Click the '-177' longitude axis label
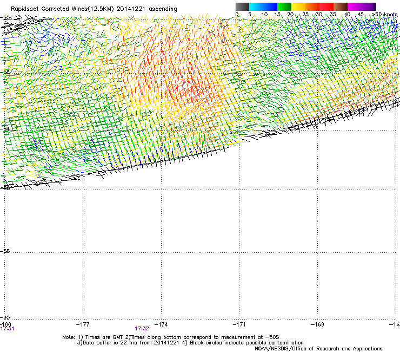Image resolution: width=400 pixels, height=352 pixels. (83, 324)
